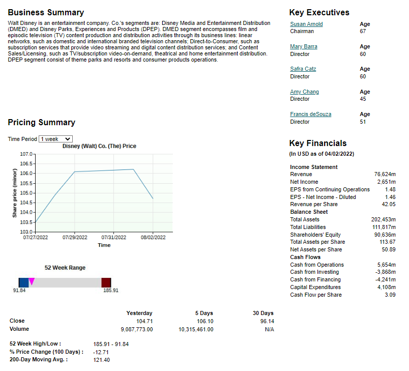Select % Price Change value -12.71
The width and height of the screenshot is (409, 371).
[x=101, y=352]
